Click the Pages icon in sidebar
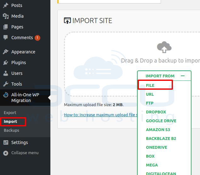 pos(5,27)
